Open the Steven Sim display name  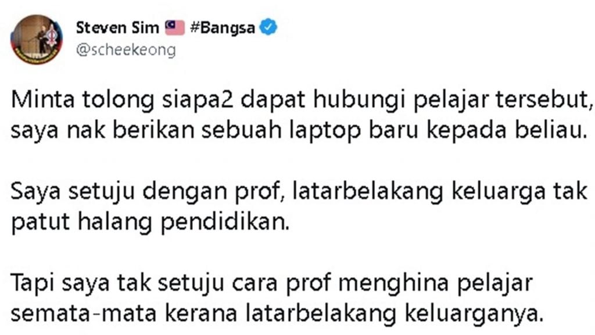point(117,28)
